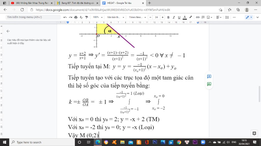261x146 pixels.
Task: Close the YouTube tab
Action: [51, 3]
